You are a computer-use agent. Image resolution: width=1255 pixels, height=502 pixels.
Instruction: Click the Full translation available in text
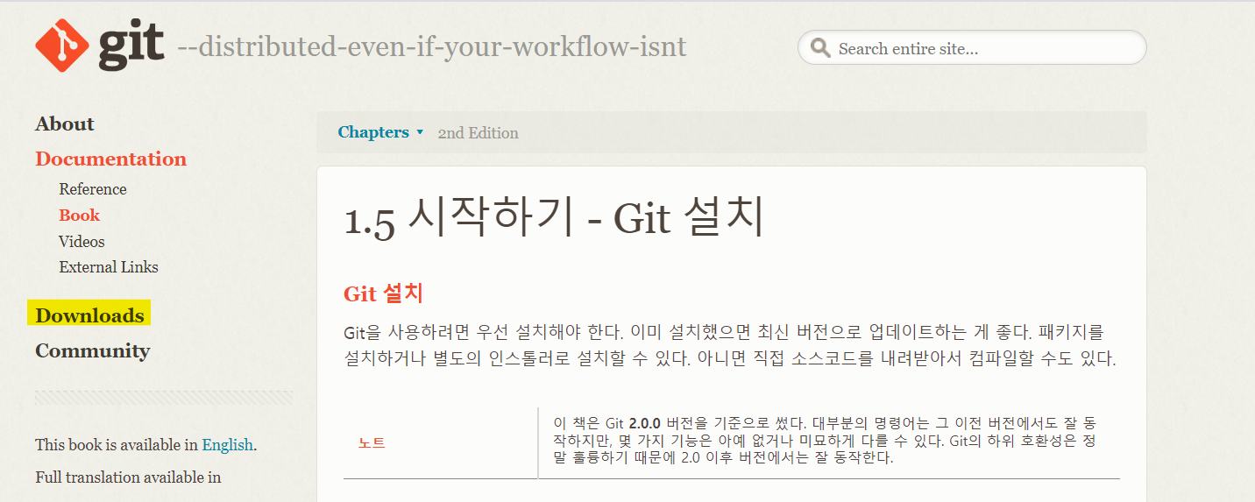tap(128, 477)
